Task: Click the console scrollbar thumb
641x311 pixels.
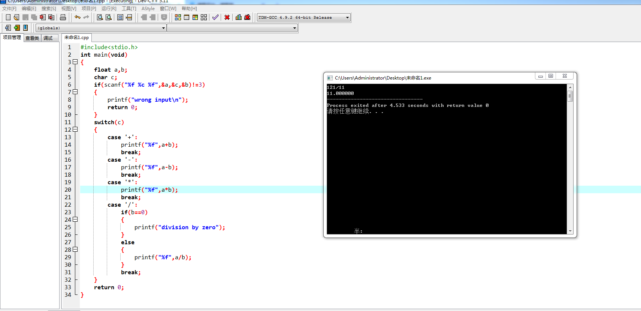Action: pyautogui.click(x=570, y=96)
